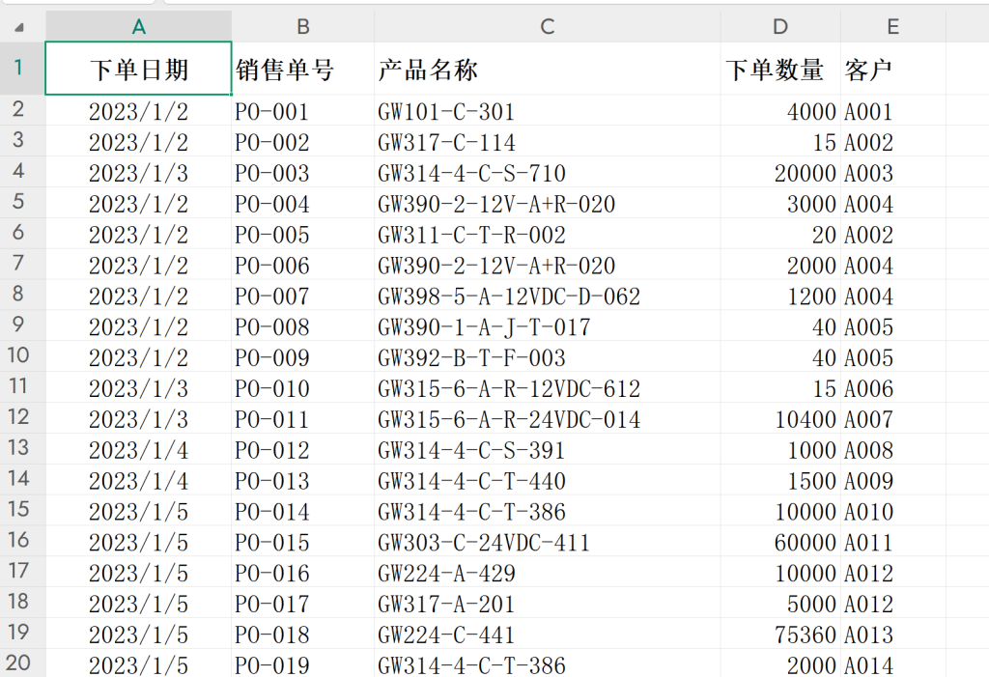
Task: Select customer cell A011
Action: [x=892, y=542]
